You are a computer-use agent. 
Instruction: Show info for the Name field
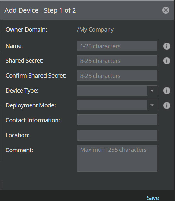pos(167,46)
